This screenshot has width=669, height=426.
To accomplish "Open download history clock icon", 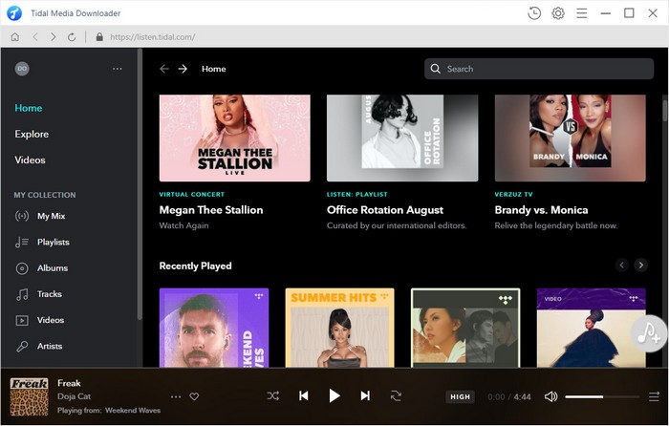I will [533, 13].
